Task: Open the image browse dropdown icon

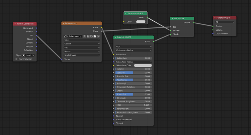Action: pyautogui.click(x=66, y=36)
